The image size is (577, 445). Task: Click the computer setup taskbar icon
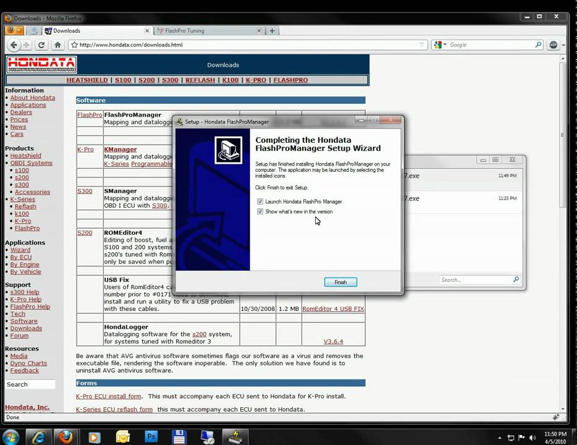click(208, 437)
